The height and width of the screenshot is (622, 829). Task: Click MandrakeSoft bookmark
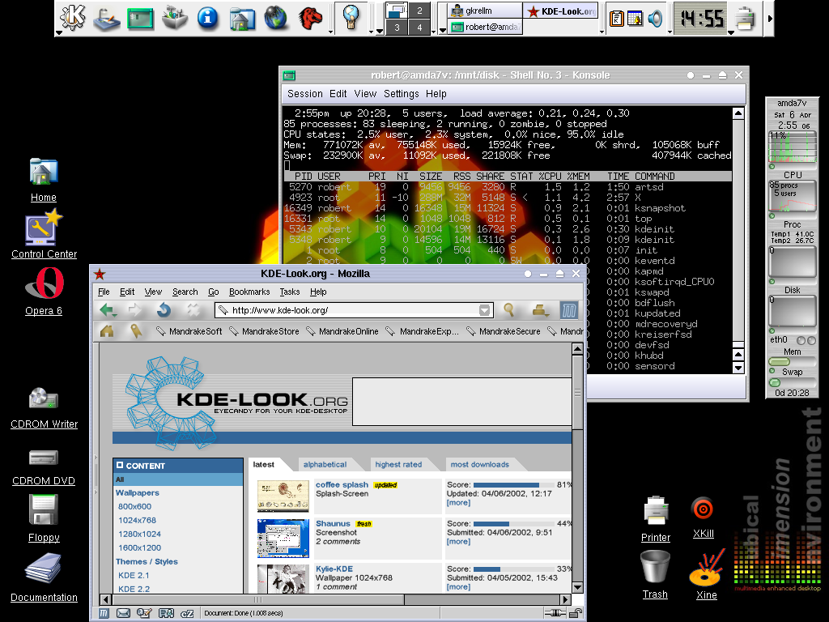click(x=189, y=331)
